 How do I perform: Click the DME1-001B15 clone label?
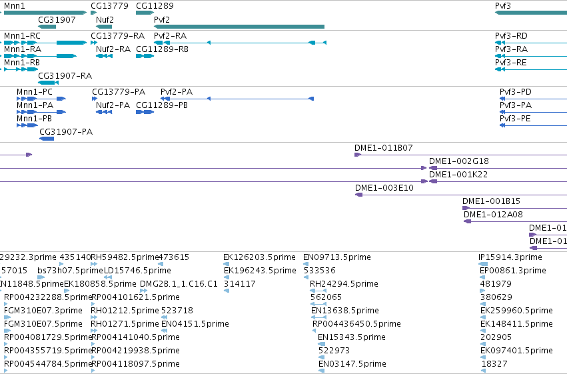491,201
